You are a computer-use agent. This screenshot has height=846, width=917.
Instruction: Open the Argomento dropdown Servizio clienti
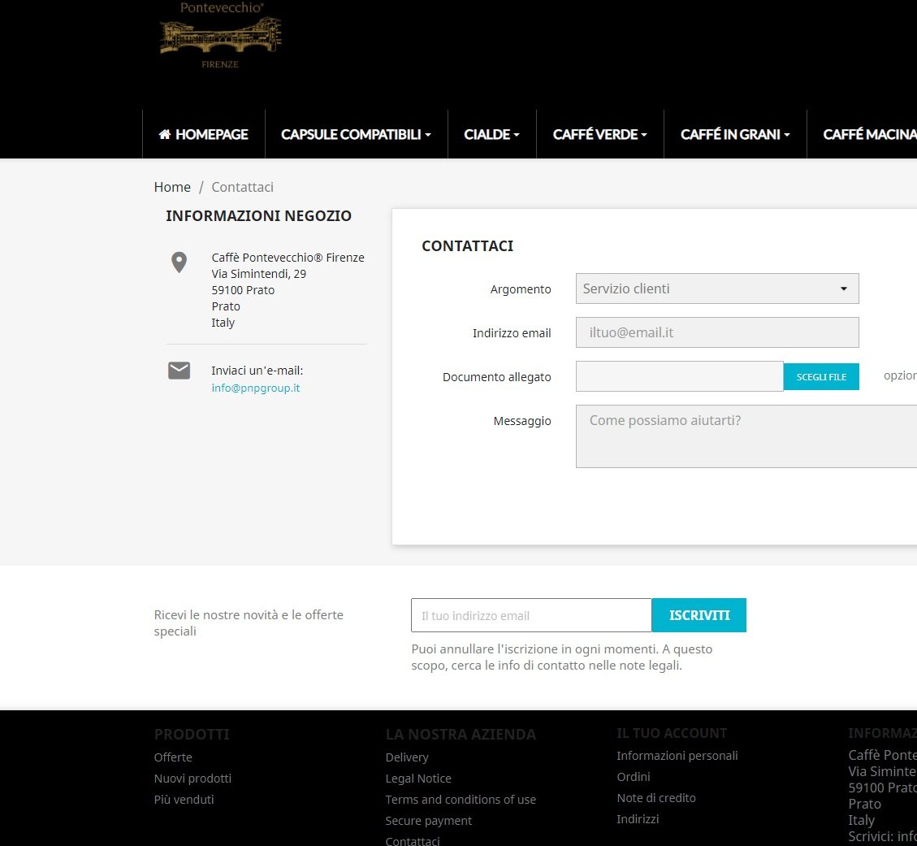point(717,289)
